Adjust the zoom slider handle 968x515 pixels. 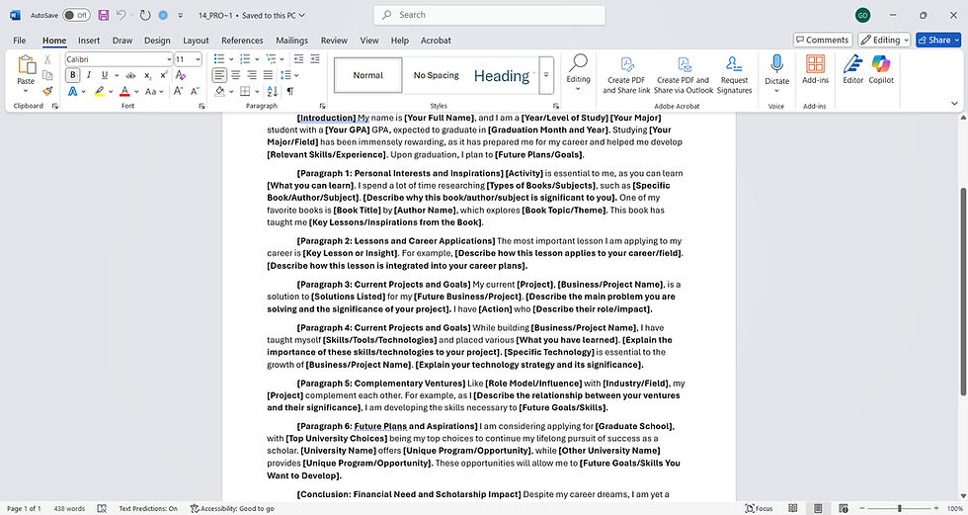pyautogui.click(x=900, y=508)
